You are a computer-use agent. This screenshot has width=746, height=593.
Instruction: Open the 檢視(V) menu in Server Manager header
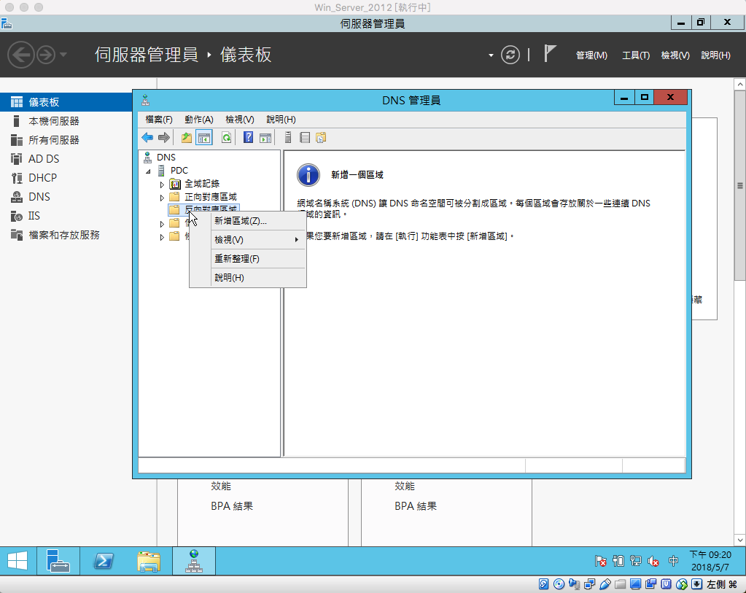pos(675,55)
